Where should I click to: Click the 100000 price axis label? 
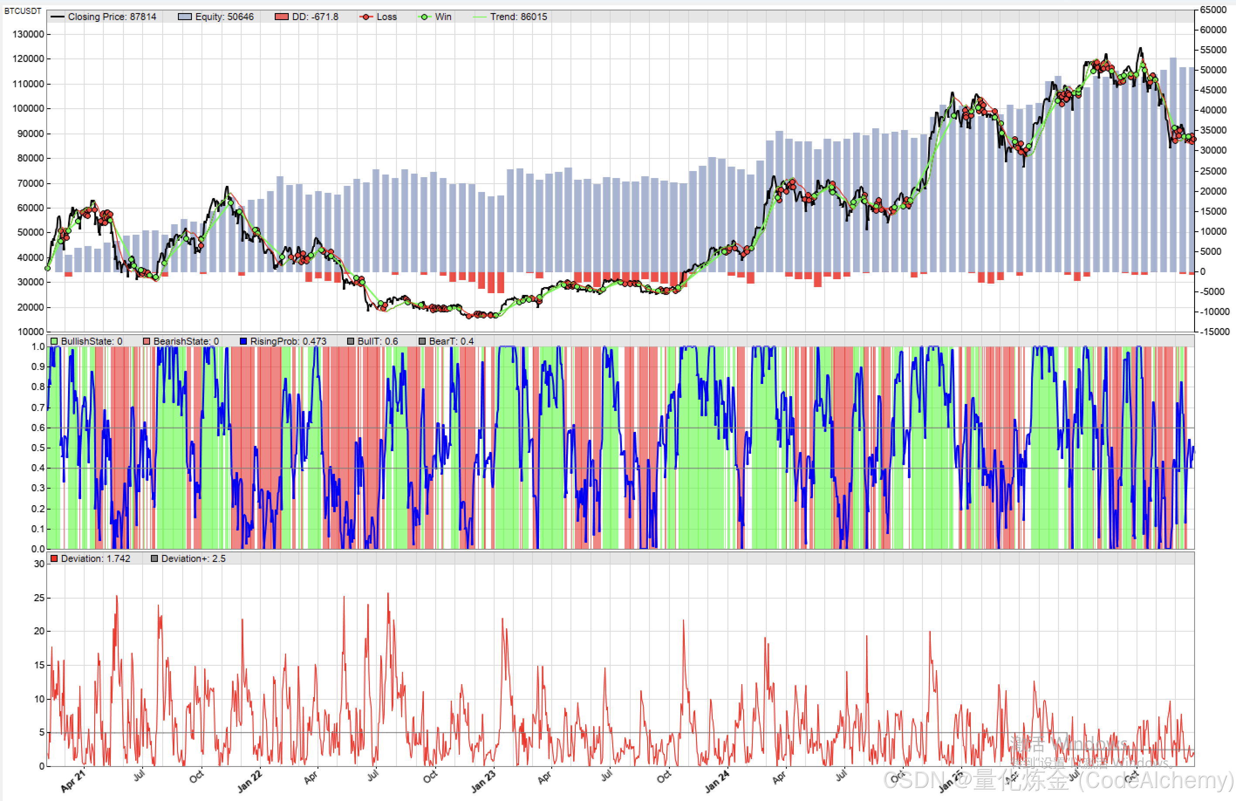(27, 109)
